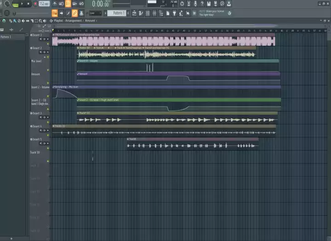331x241 pixels.
Task: Select the playlist select marquee tool
Action: click(x=36, y=21)
